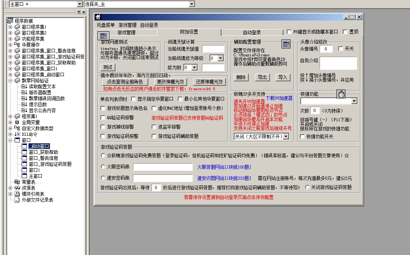Viewport: 410px width, 255px height.
Task: Click the 自我介绍 text box
Action: tap(338, 63)
